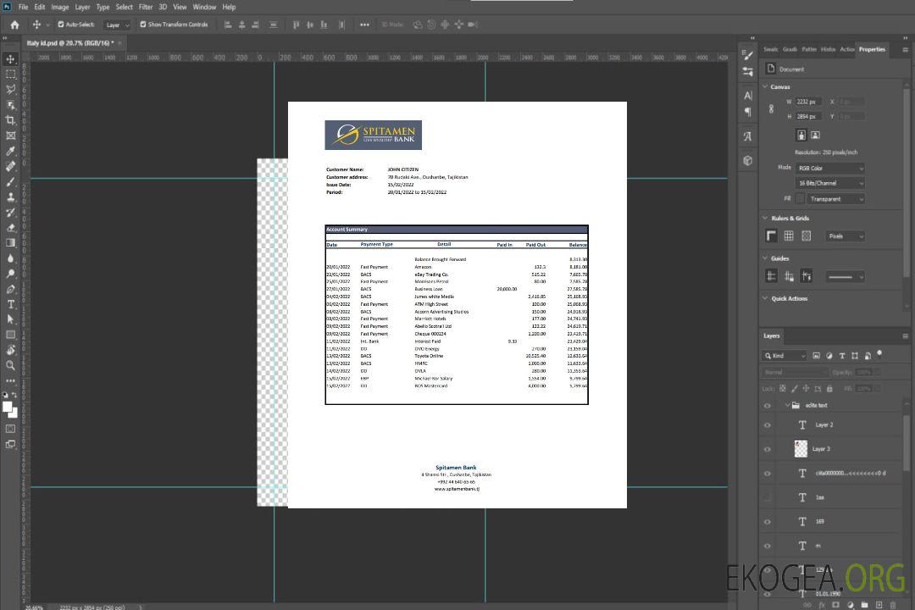Select the Crop tool in the toolbar
The height and width of the screenshot is (610, 915).
[11, 120]
